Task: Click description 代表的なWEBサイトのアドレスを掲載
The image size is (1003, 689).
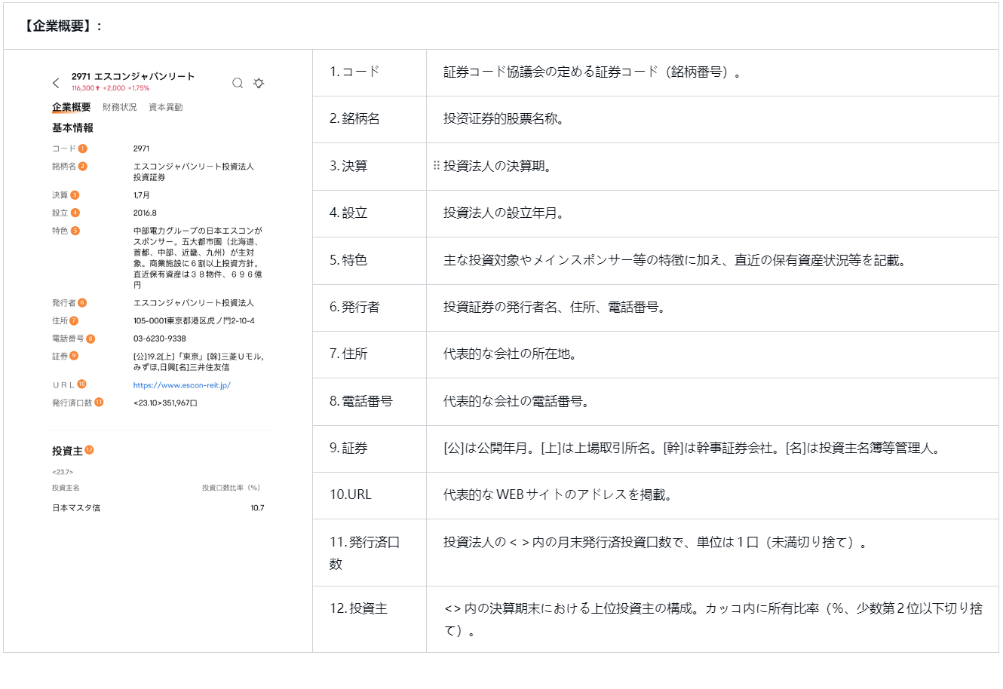Action: (x=557, y=495)
